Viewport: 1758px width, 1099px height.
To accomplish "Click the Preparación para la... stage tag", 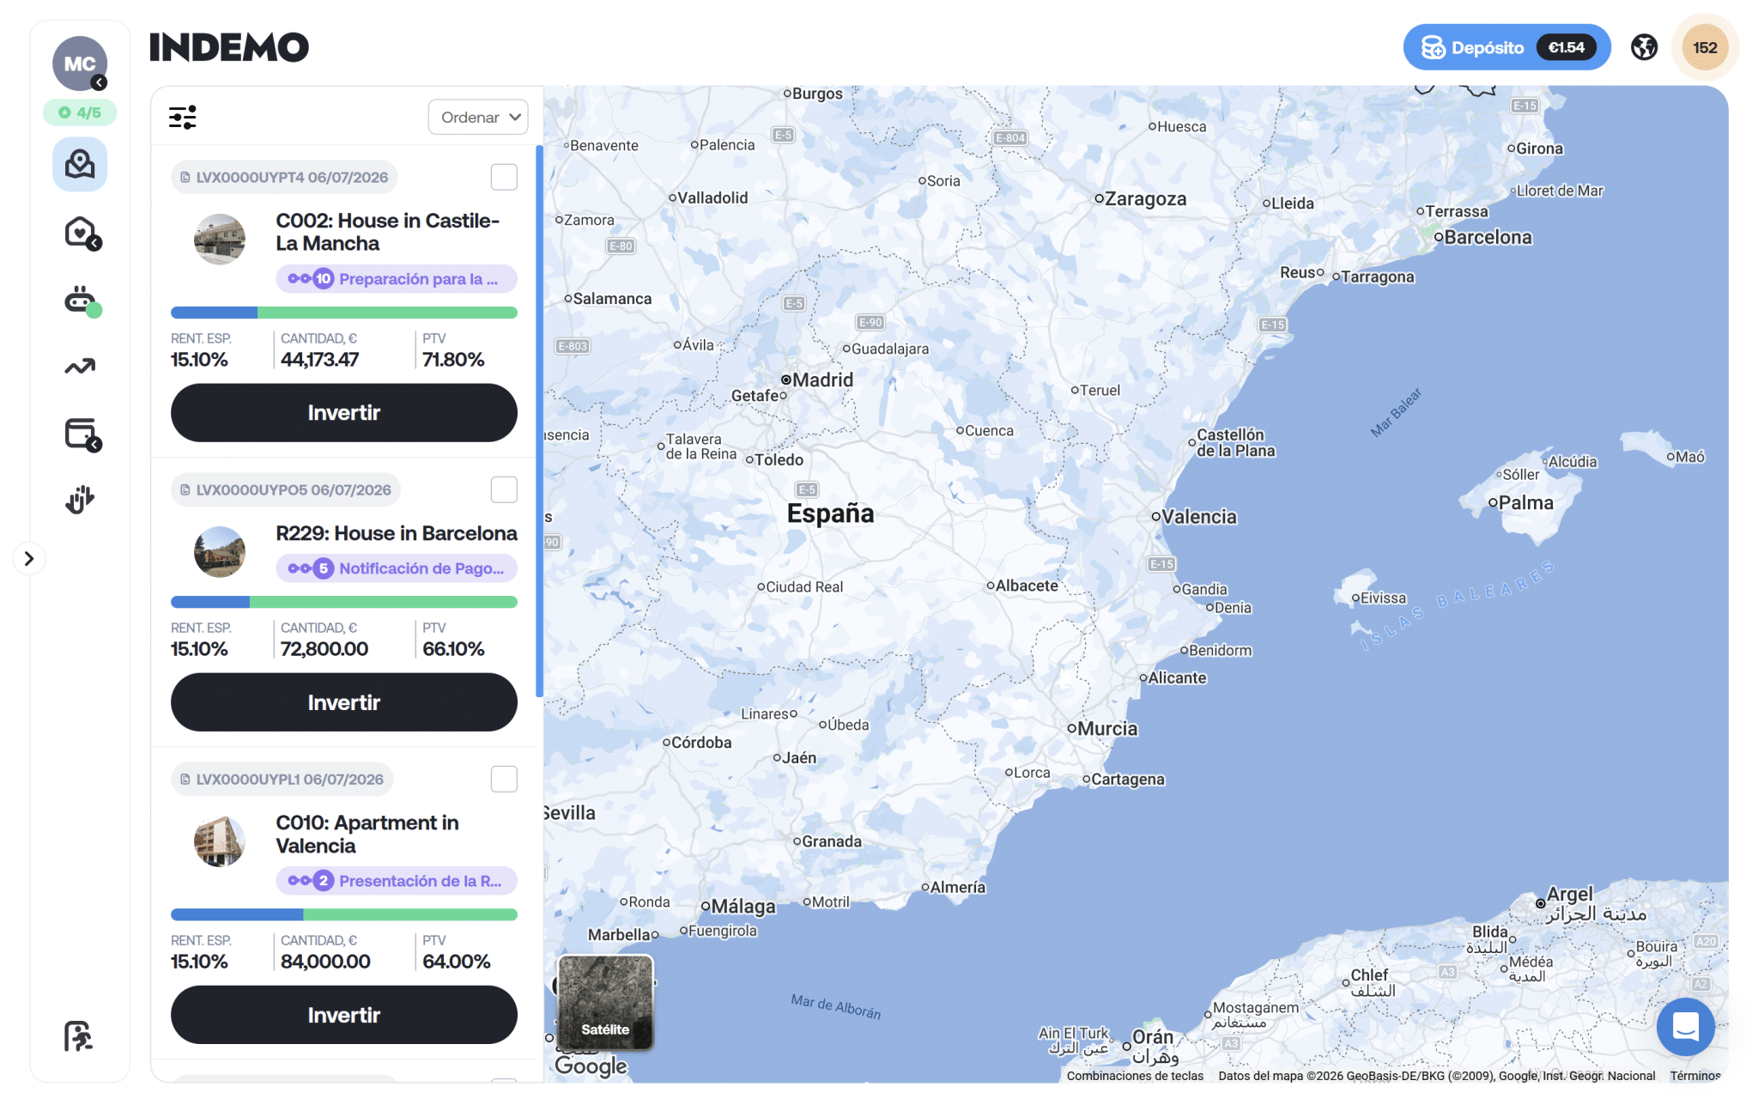I will [397, 279].
